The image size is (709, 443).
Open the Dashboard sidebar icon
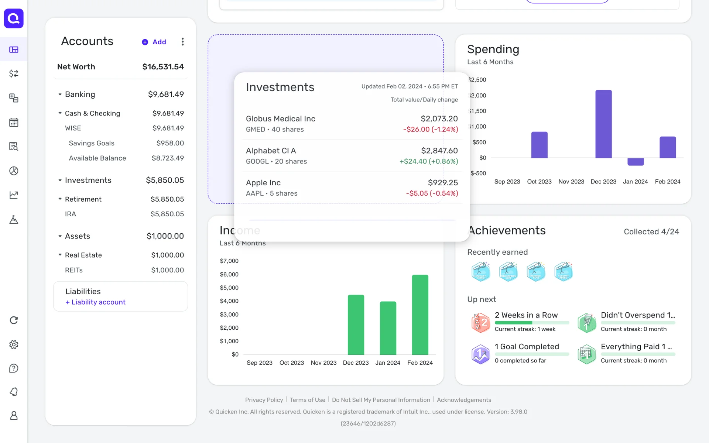[x=14, y=49]
